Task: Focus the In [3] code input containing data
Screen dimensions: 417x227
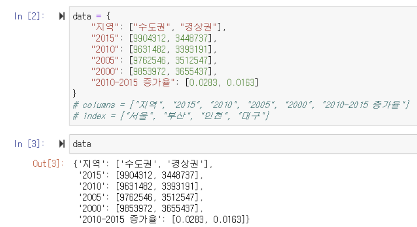Action: 243,144
